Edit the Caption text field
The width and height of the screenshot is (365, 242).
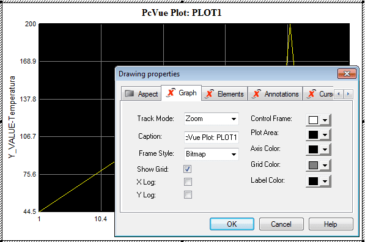(x=212, y=137)
